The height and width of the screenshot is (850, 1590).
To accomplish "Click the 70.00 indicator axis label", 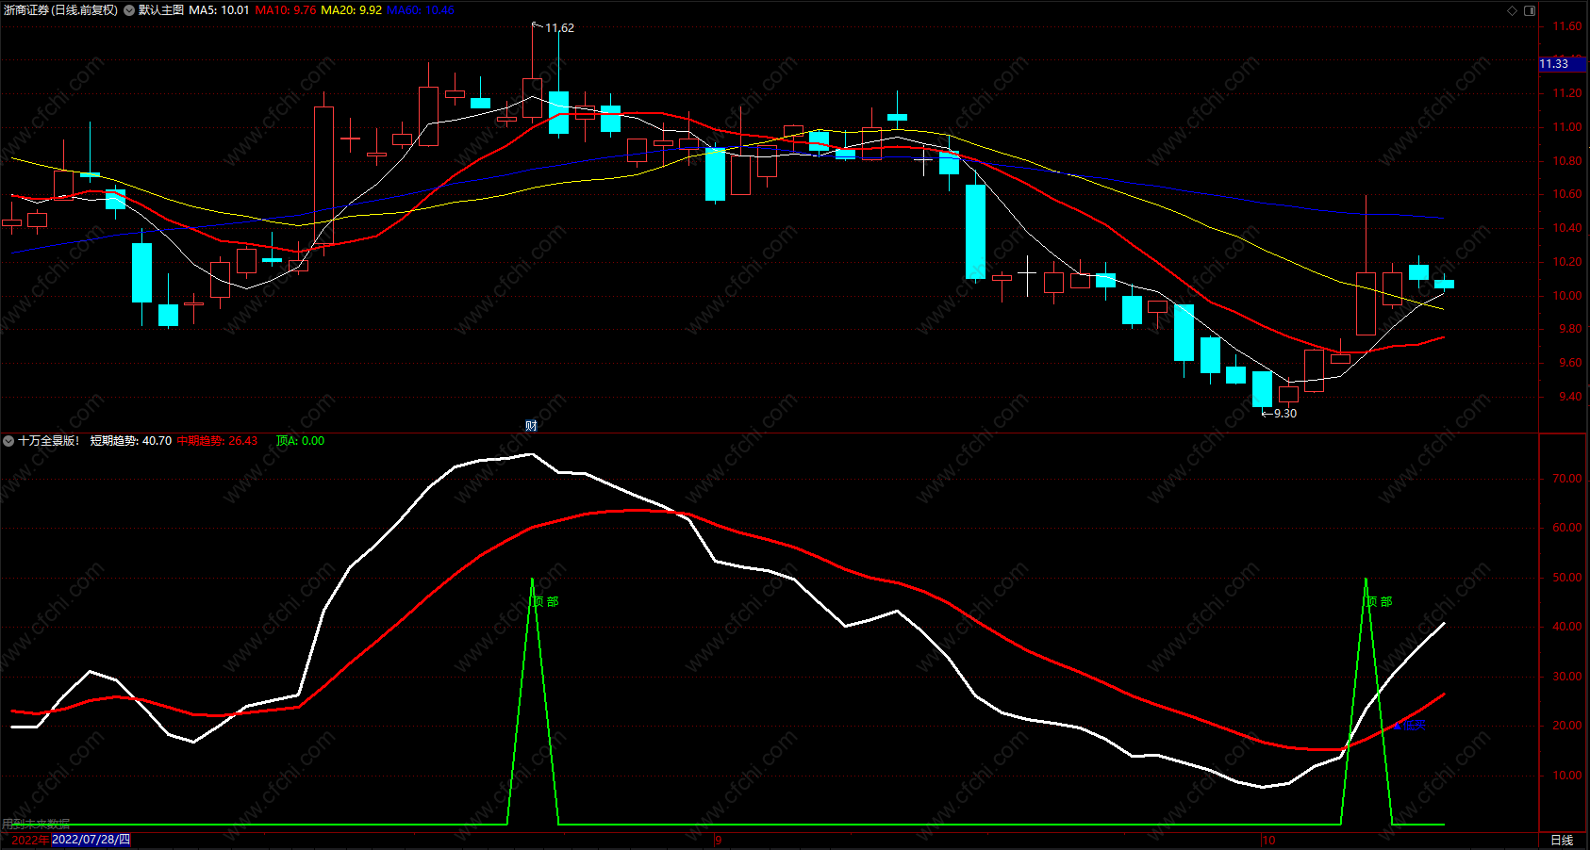I will [1567, 479].
